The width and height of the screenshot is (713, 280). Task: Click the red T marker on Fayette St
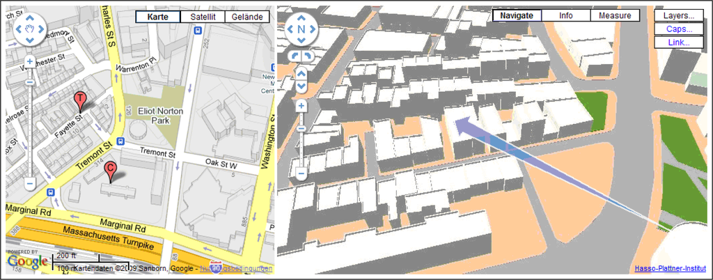tap(80, 102)
